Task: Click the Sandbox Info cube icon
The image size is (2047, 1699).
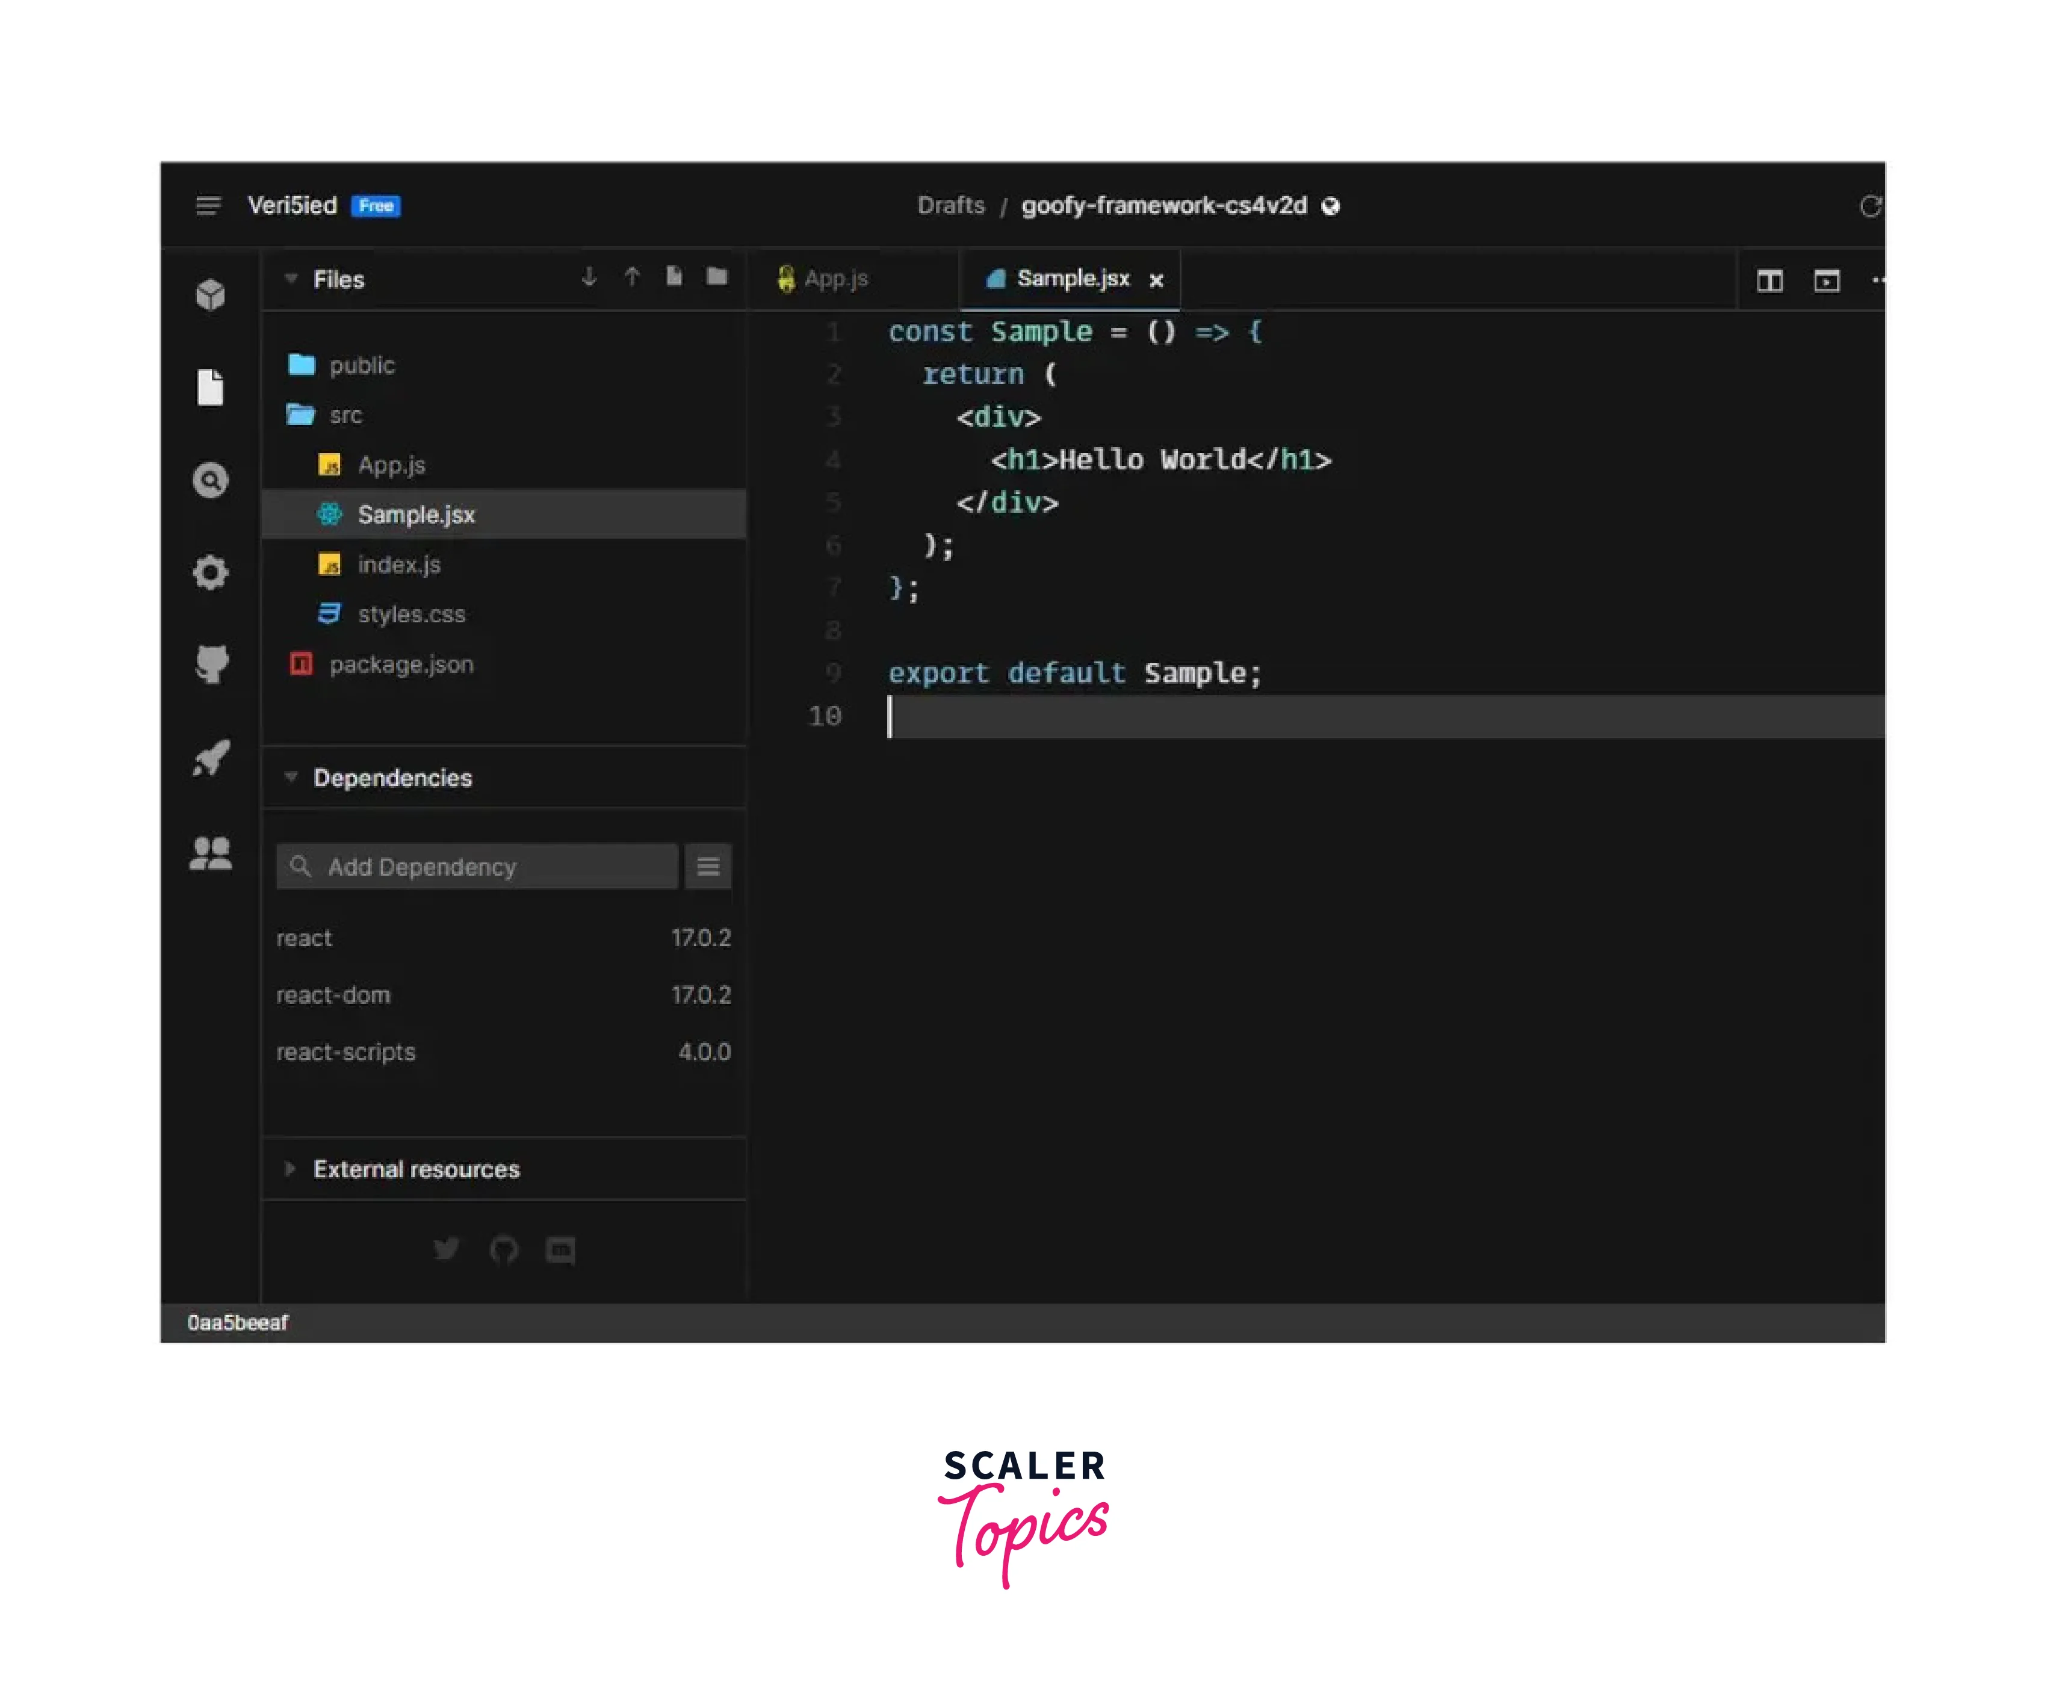Action: tap(211, 294)
